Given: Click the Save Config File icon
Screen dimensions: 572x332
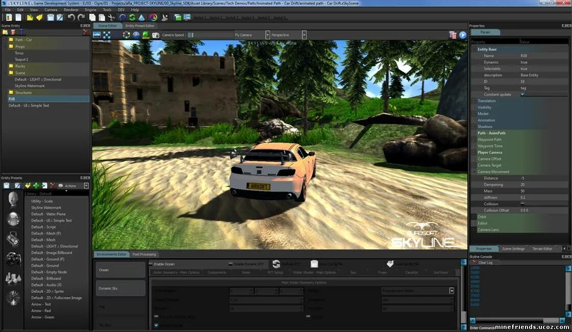Looking at the screenshot, I should (x=314, y=264).
